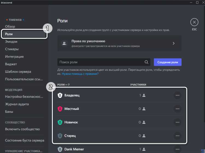Click the members icon for Dank Memer role

144,149
